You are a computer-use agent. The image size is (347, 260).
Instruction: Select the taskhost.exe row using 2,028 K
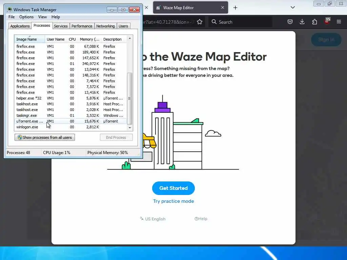pyautogui.click(x=70, y=110)
